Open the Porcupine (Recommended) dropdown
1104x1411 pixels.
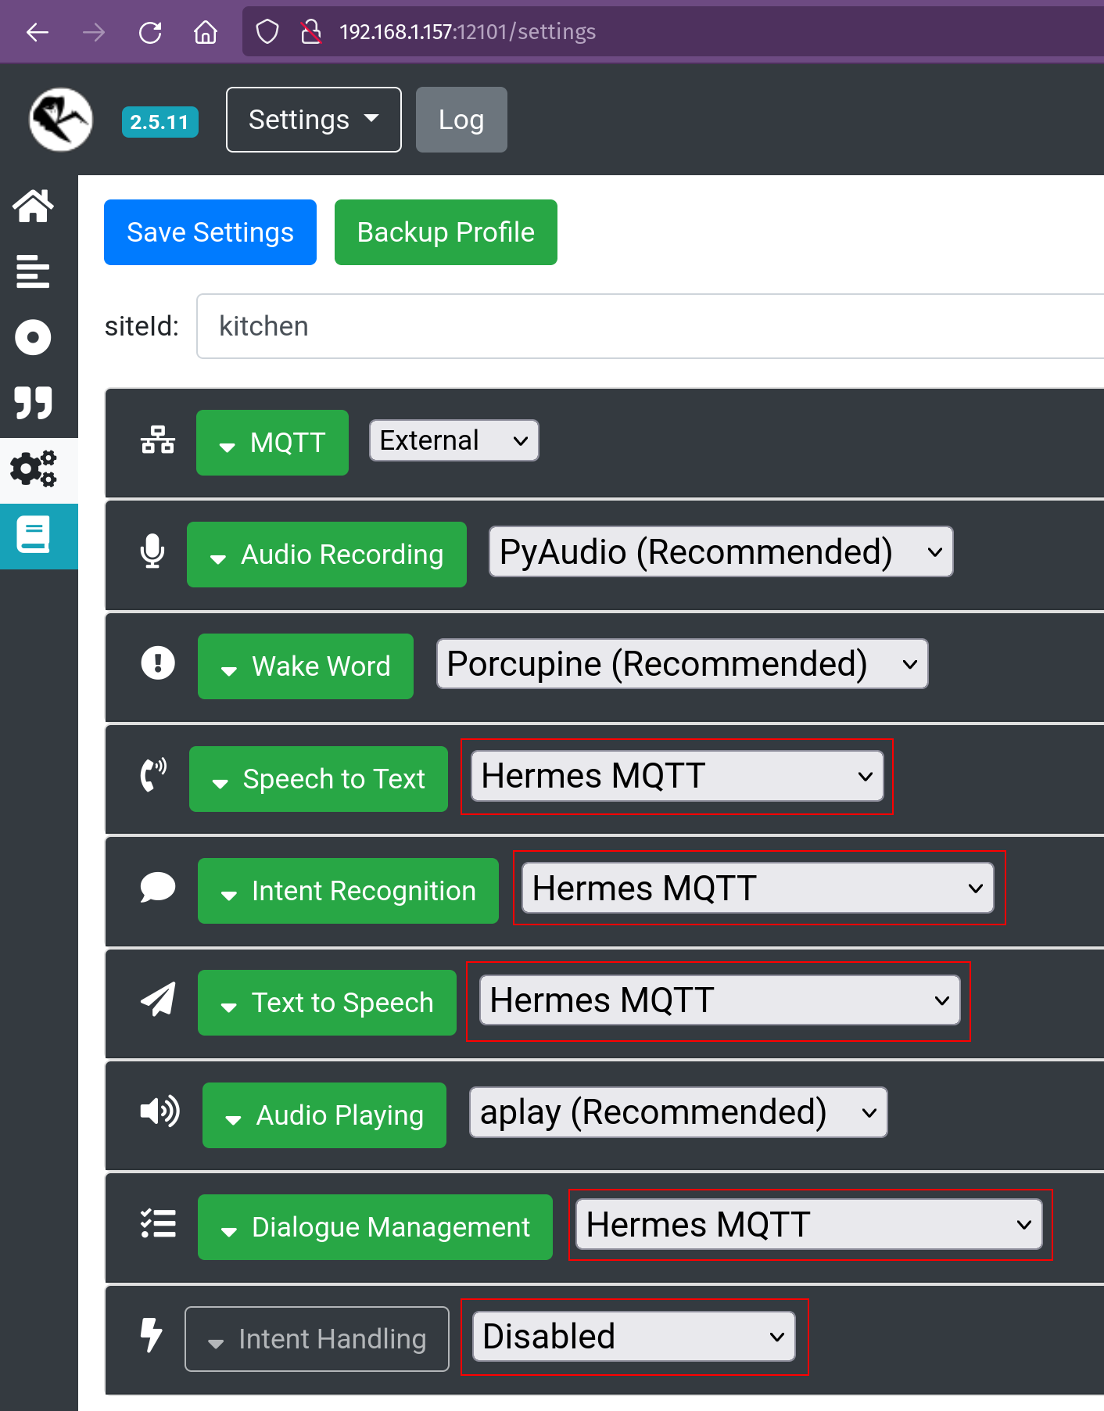coord(683,663)
